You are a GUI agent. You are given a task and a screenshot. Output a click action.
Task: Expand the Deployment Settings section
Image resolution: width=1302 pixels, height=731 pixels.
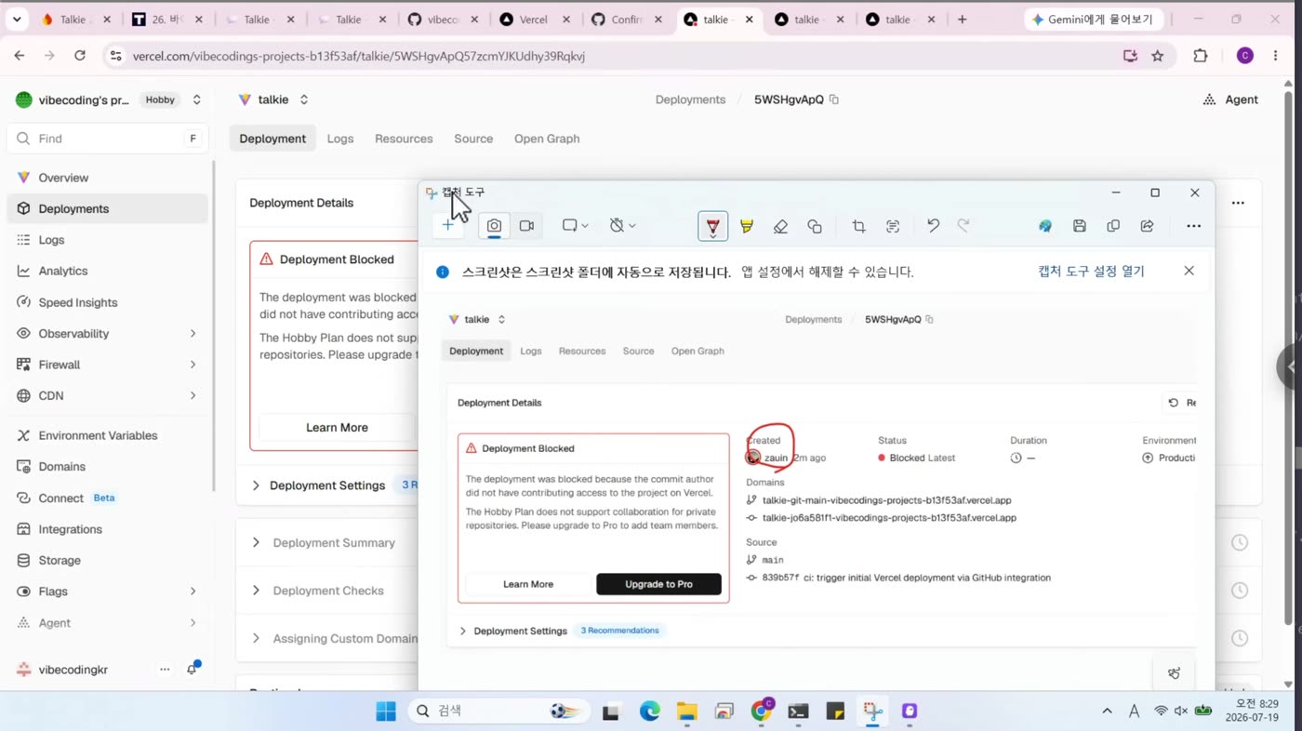tap(326, 485)
